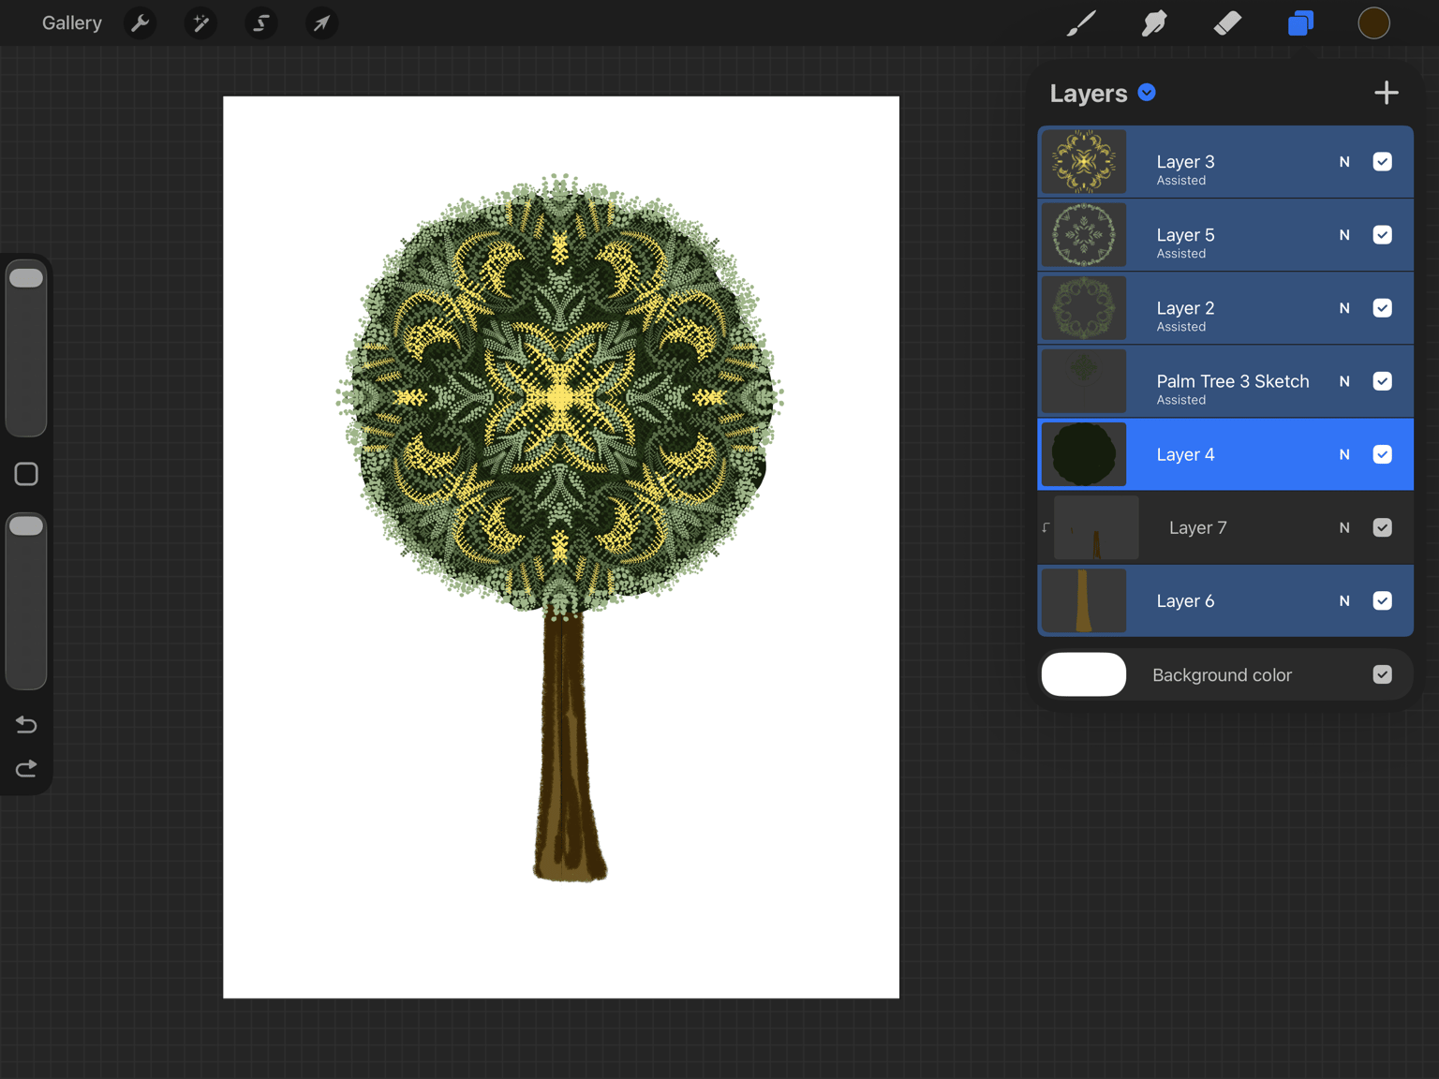
Task: Open the Actions wrench menu
Action: coord(140,23)
